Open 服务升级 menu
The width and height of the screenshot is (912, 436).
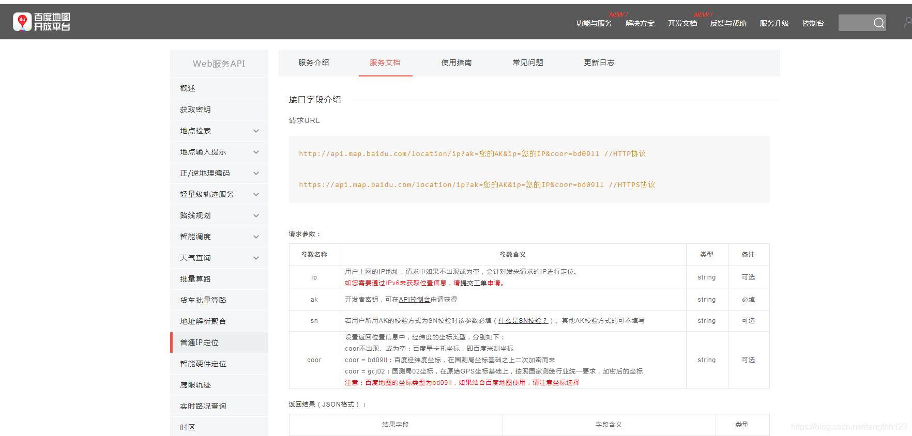pyautogui.click(x=774, y=23)
